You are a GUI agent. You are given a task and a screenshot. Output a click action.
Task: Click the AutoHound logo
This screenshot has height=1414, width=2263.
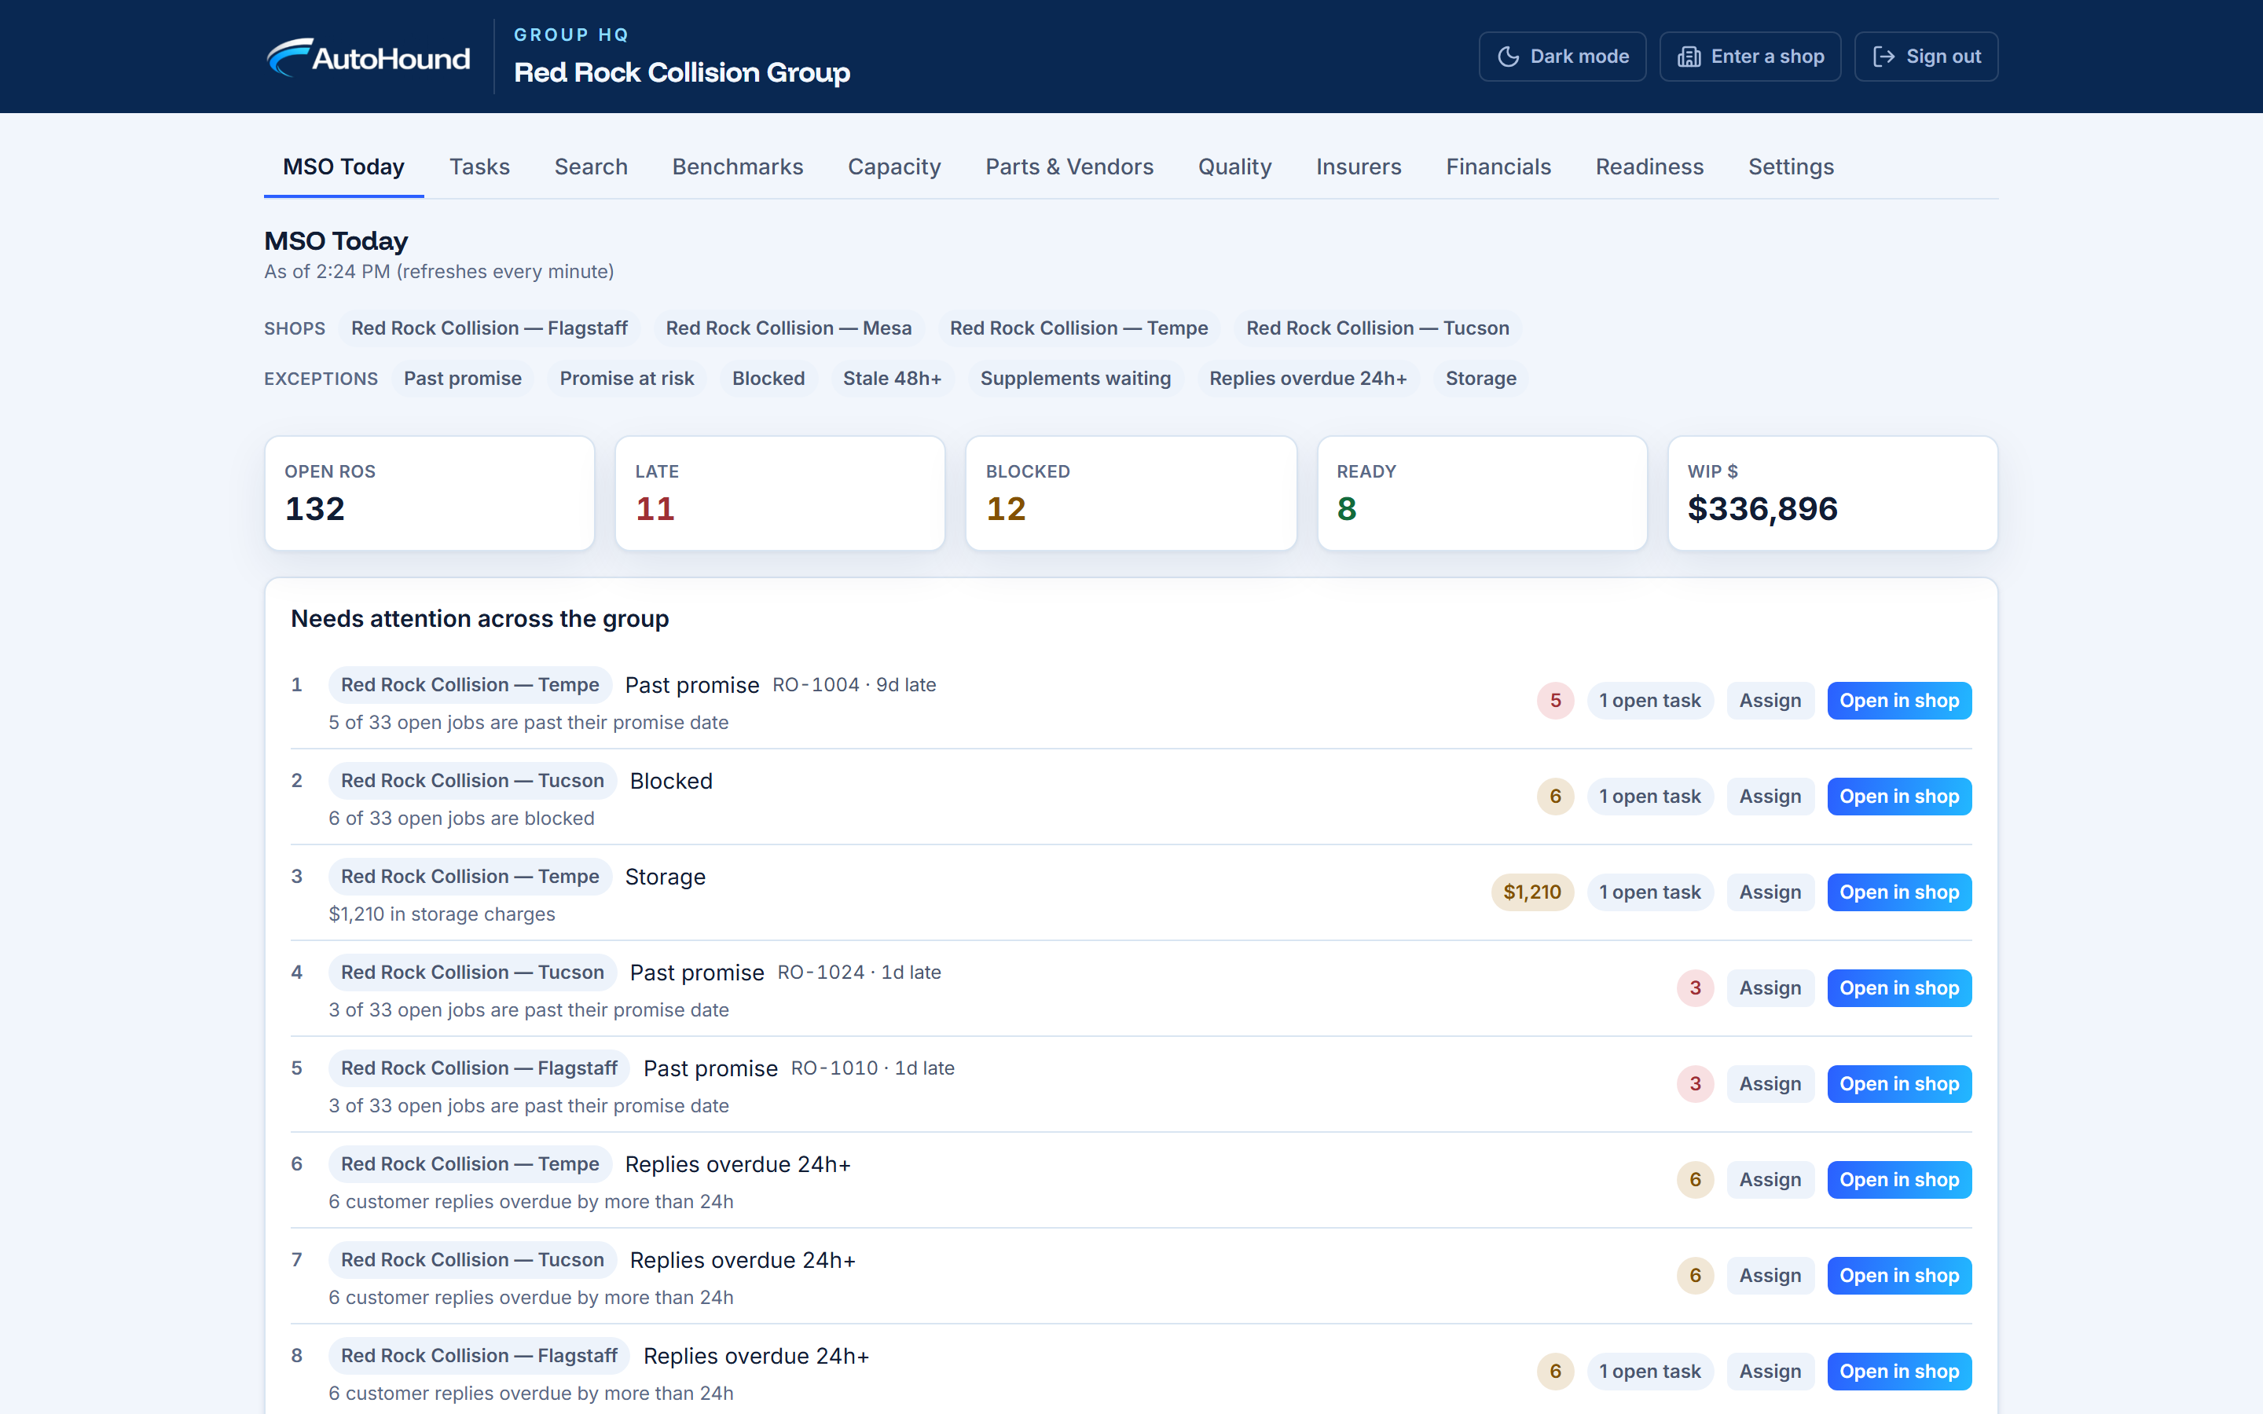coord(368,57)
